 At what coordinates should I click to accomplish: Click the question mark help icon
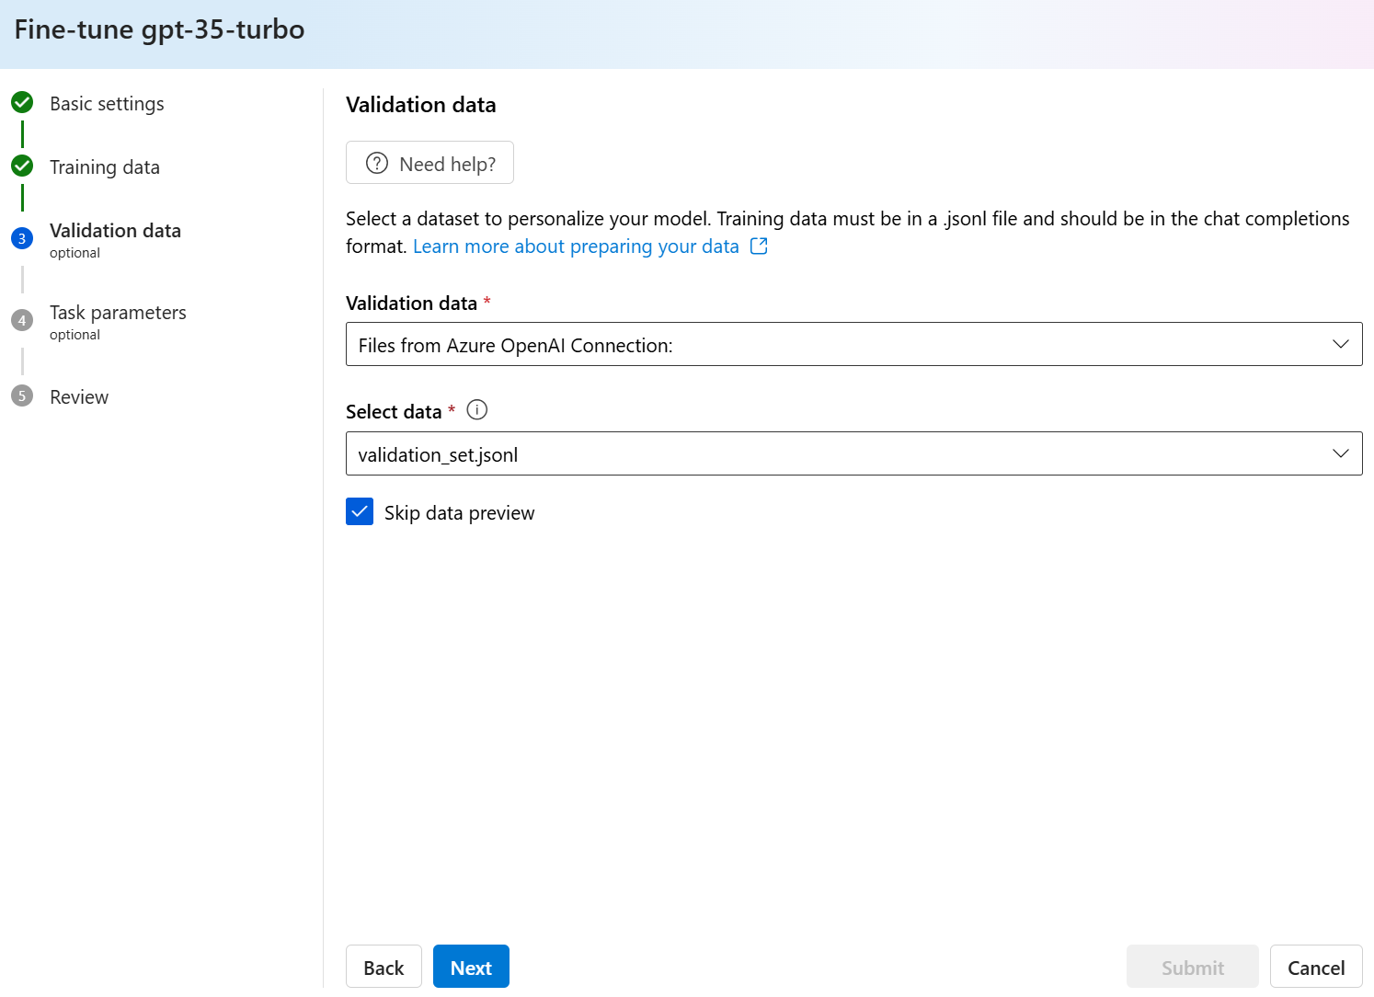[x=377, y=163]
